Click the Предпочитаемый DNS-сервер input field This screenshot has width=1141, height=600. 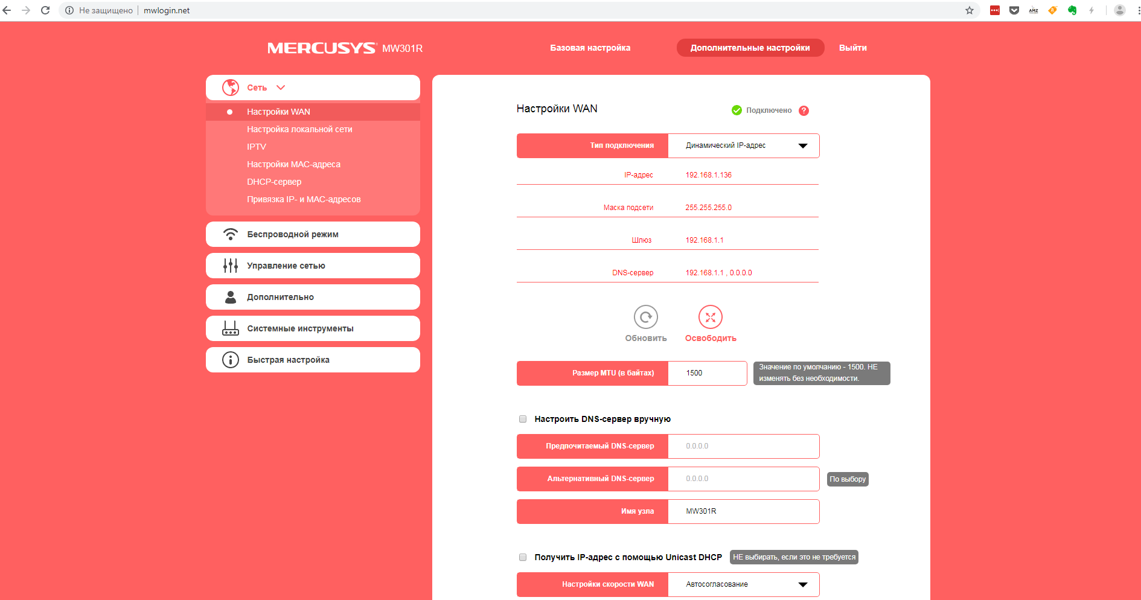[744, 446]
